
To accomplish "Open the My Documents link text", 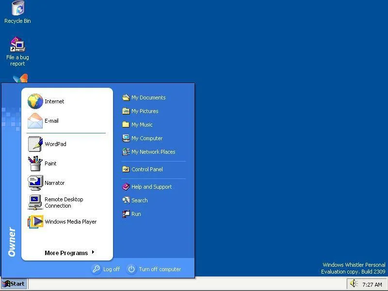I will click(148, 98).
